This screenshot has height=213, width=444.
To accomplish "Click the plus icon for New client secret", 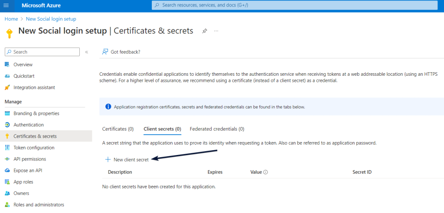I will 108,160.
